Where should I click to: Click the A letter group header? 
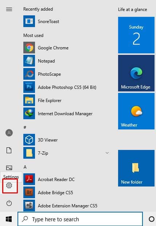(25, 167)
